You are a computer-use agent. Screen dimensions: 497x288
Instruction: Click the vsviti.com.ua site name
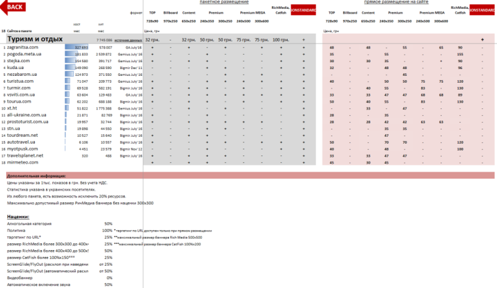[21, 95]
